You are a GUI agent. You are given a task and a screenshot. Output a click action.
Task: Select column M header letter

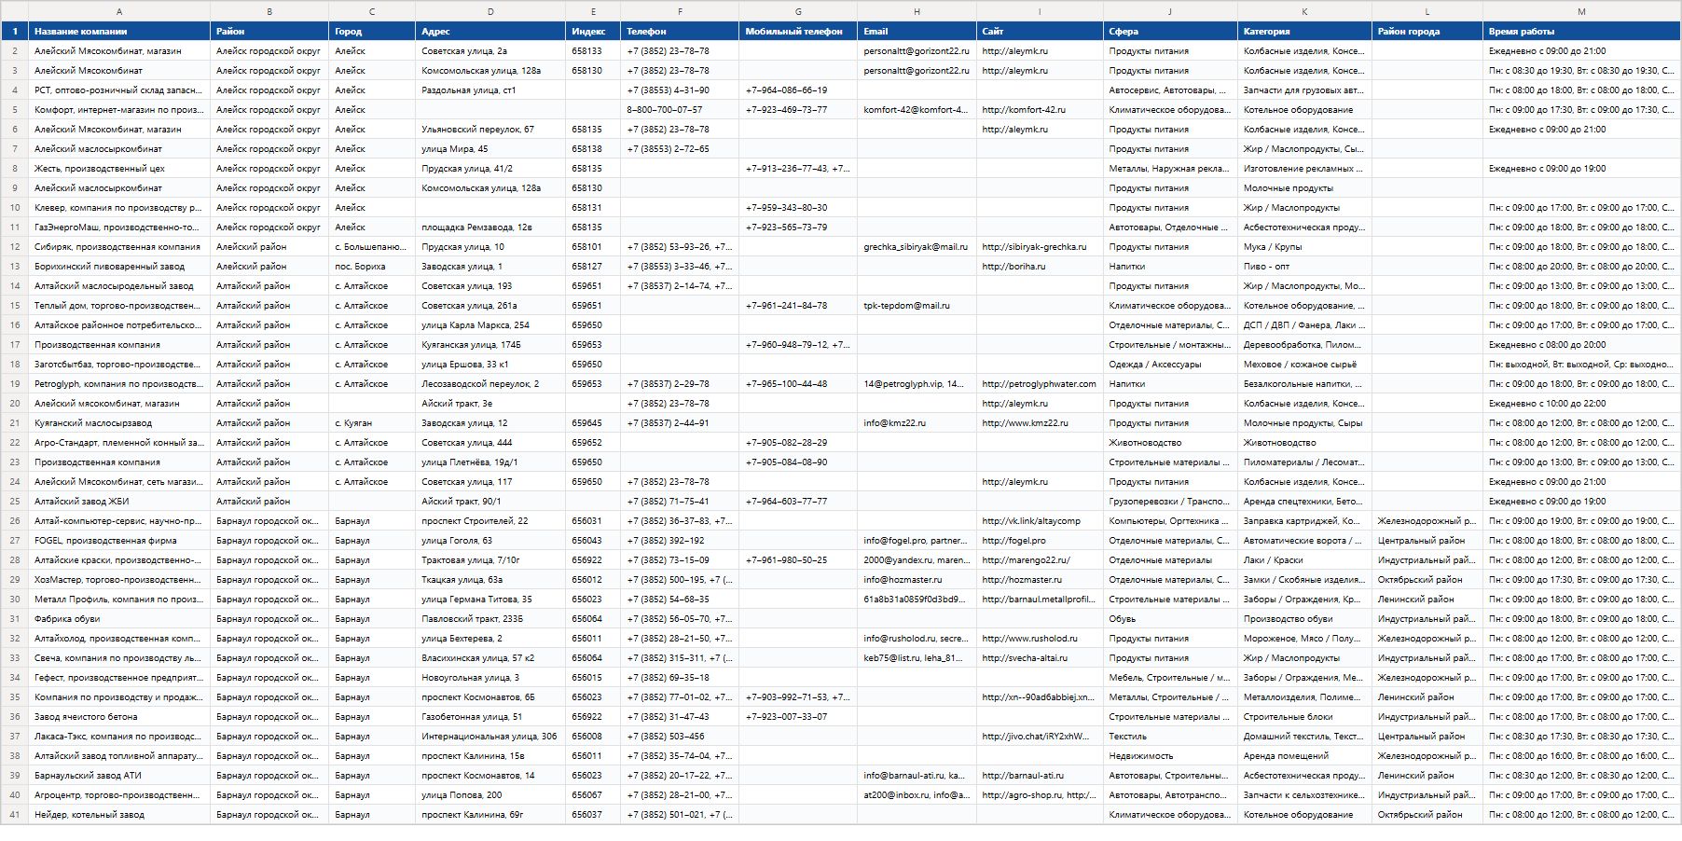pyautogui.click(x=1581, y=12)
